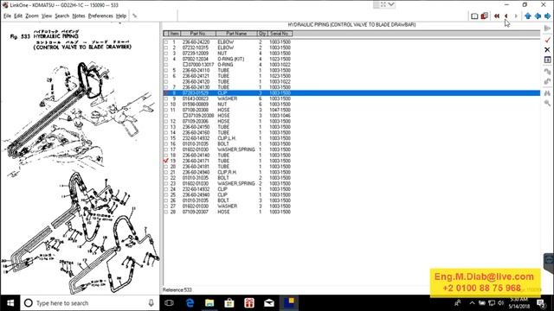Open File Explorer from the taskbar
Viewport: 554px width, 311px height.
209,303
